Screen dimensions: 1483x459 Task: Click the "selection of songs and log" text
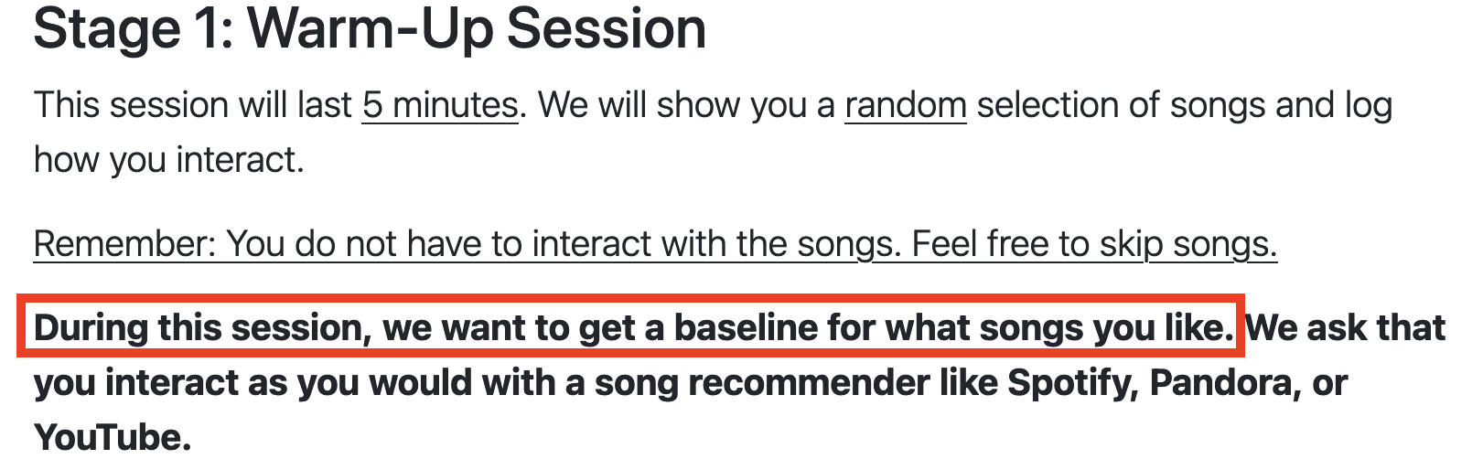(x=1185, y=105)
